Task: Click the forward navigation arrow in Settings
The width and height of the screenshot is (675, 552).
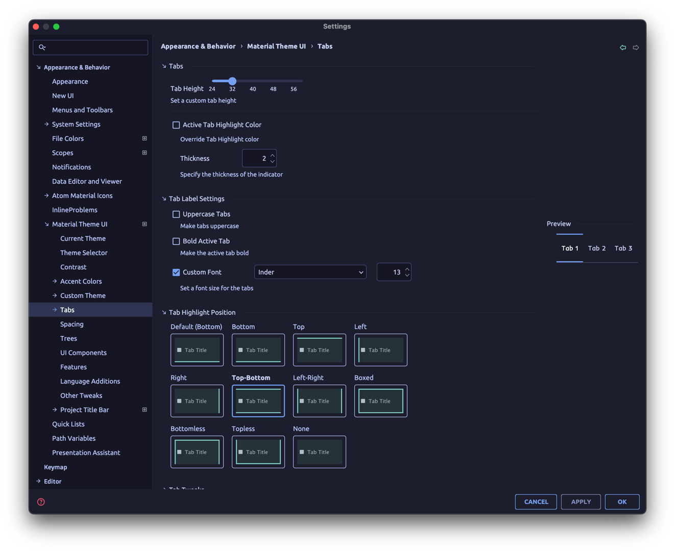Action: tap(636, 47)
